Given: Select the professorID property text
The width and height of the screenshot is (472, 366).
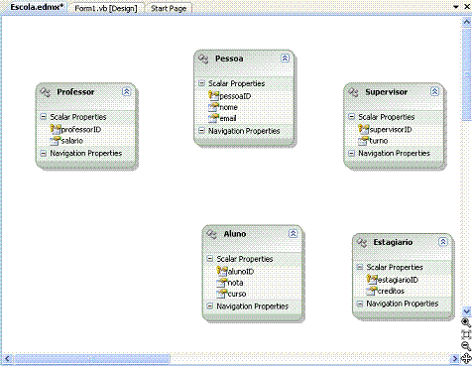Looking at the screenshot, I should point(81,130).
